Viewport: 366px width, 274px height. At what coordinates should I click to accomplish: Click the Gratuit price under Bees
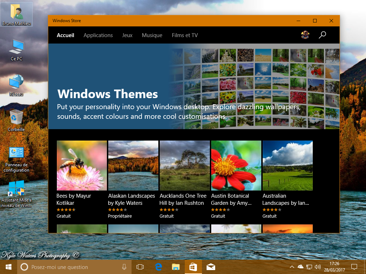click(x=64, y=216)
